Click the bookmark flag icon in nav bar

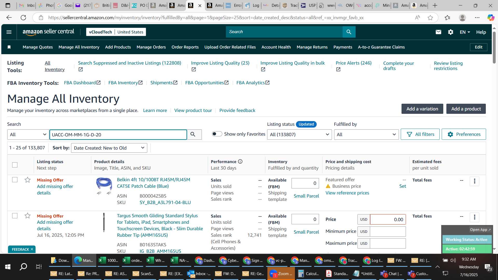pyautogui.click(x=9, y=47)
